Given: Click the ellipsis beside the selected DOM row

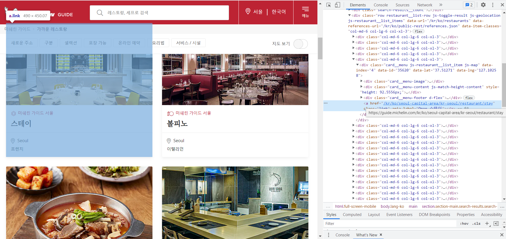Looking at the screenshot, I should pyautogui.click(x=326, y=103).
